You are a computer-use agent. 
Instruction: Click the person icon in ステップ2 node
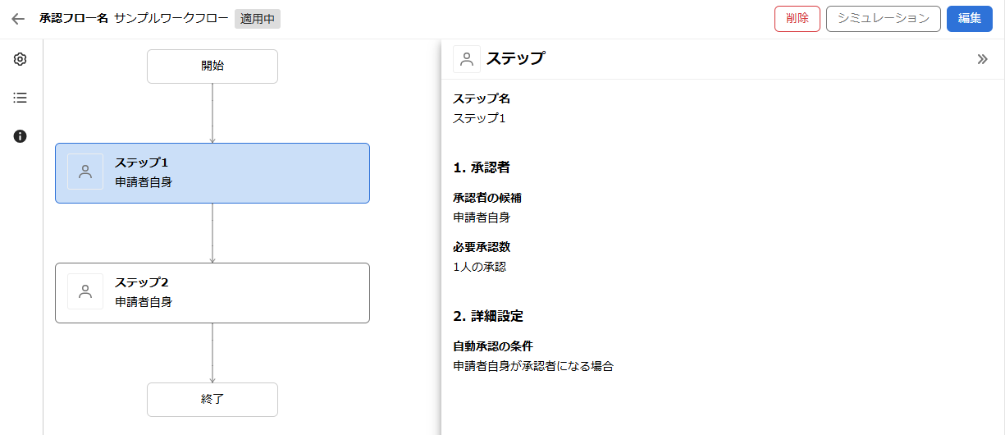tap(85, 291)
